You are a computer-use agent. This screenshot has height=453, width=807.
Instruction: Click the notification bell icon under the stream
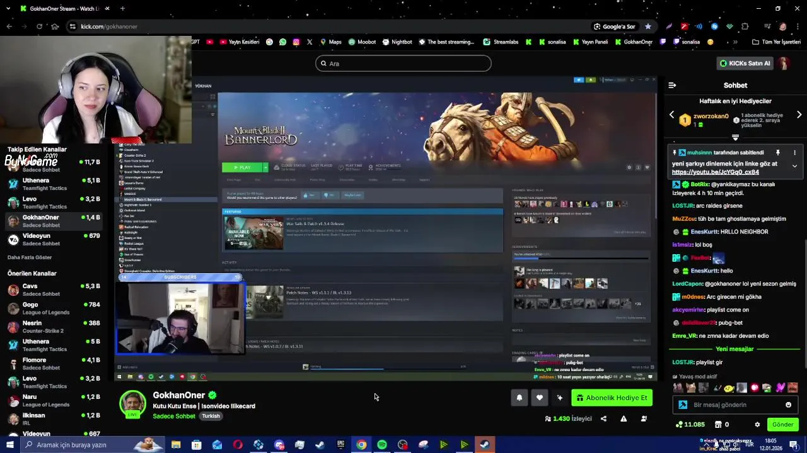520,398
